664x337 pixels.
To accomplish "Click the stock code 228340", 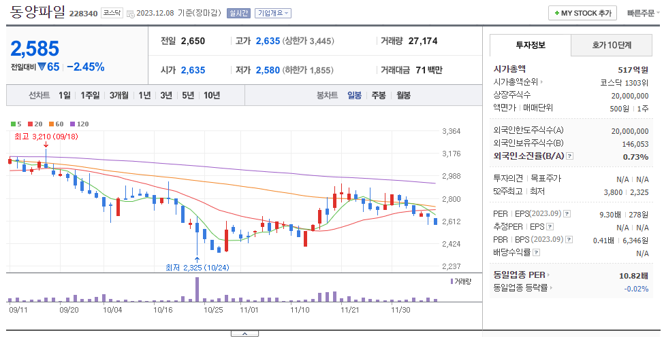I will pos(83,14).
